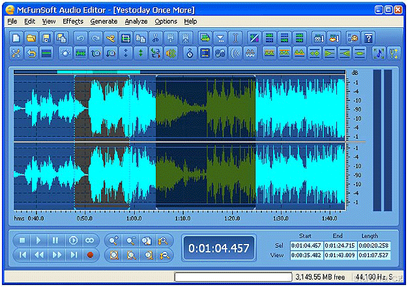This screenshot has height=287, width=408.
Task: Start recording with the red record button
Action: pos(90,255)
